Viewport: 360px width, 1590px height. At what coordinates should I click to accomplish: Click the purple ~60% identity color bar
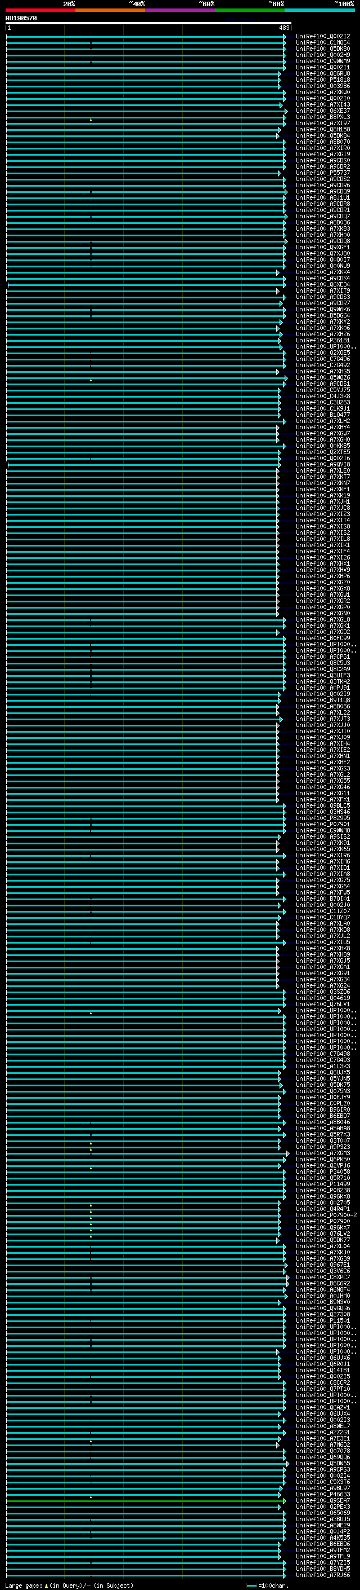pos(179,10)
